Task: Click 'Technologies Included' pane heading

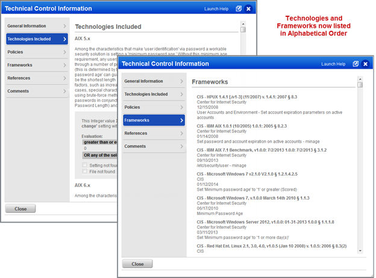Action: click(108, 26)
